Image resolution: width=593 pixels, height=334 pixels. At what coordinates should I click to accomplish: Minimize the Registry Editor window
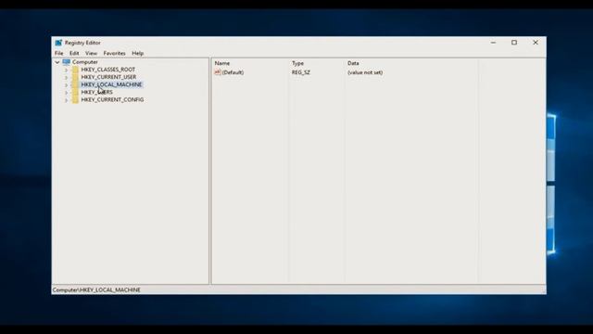493,43
